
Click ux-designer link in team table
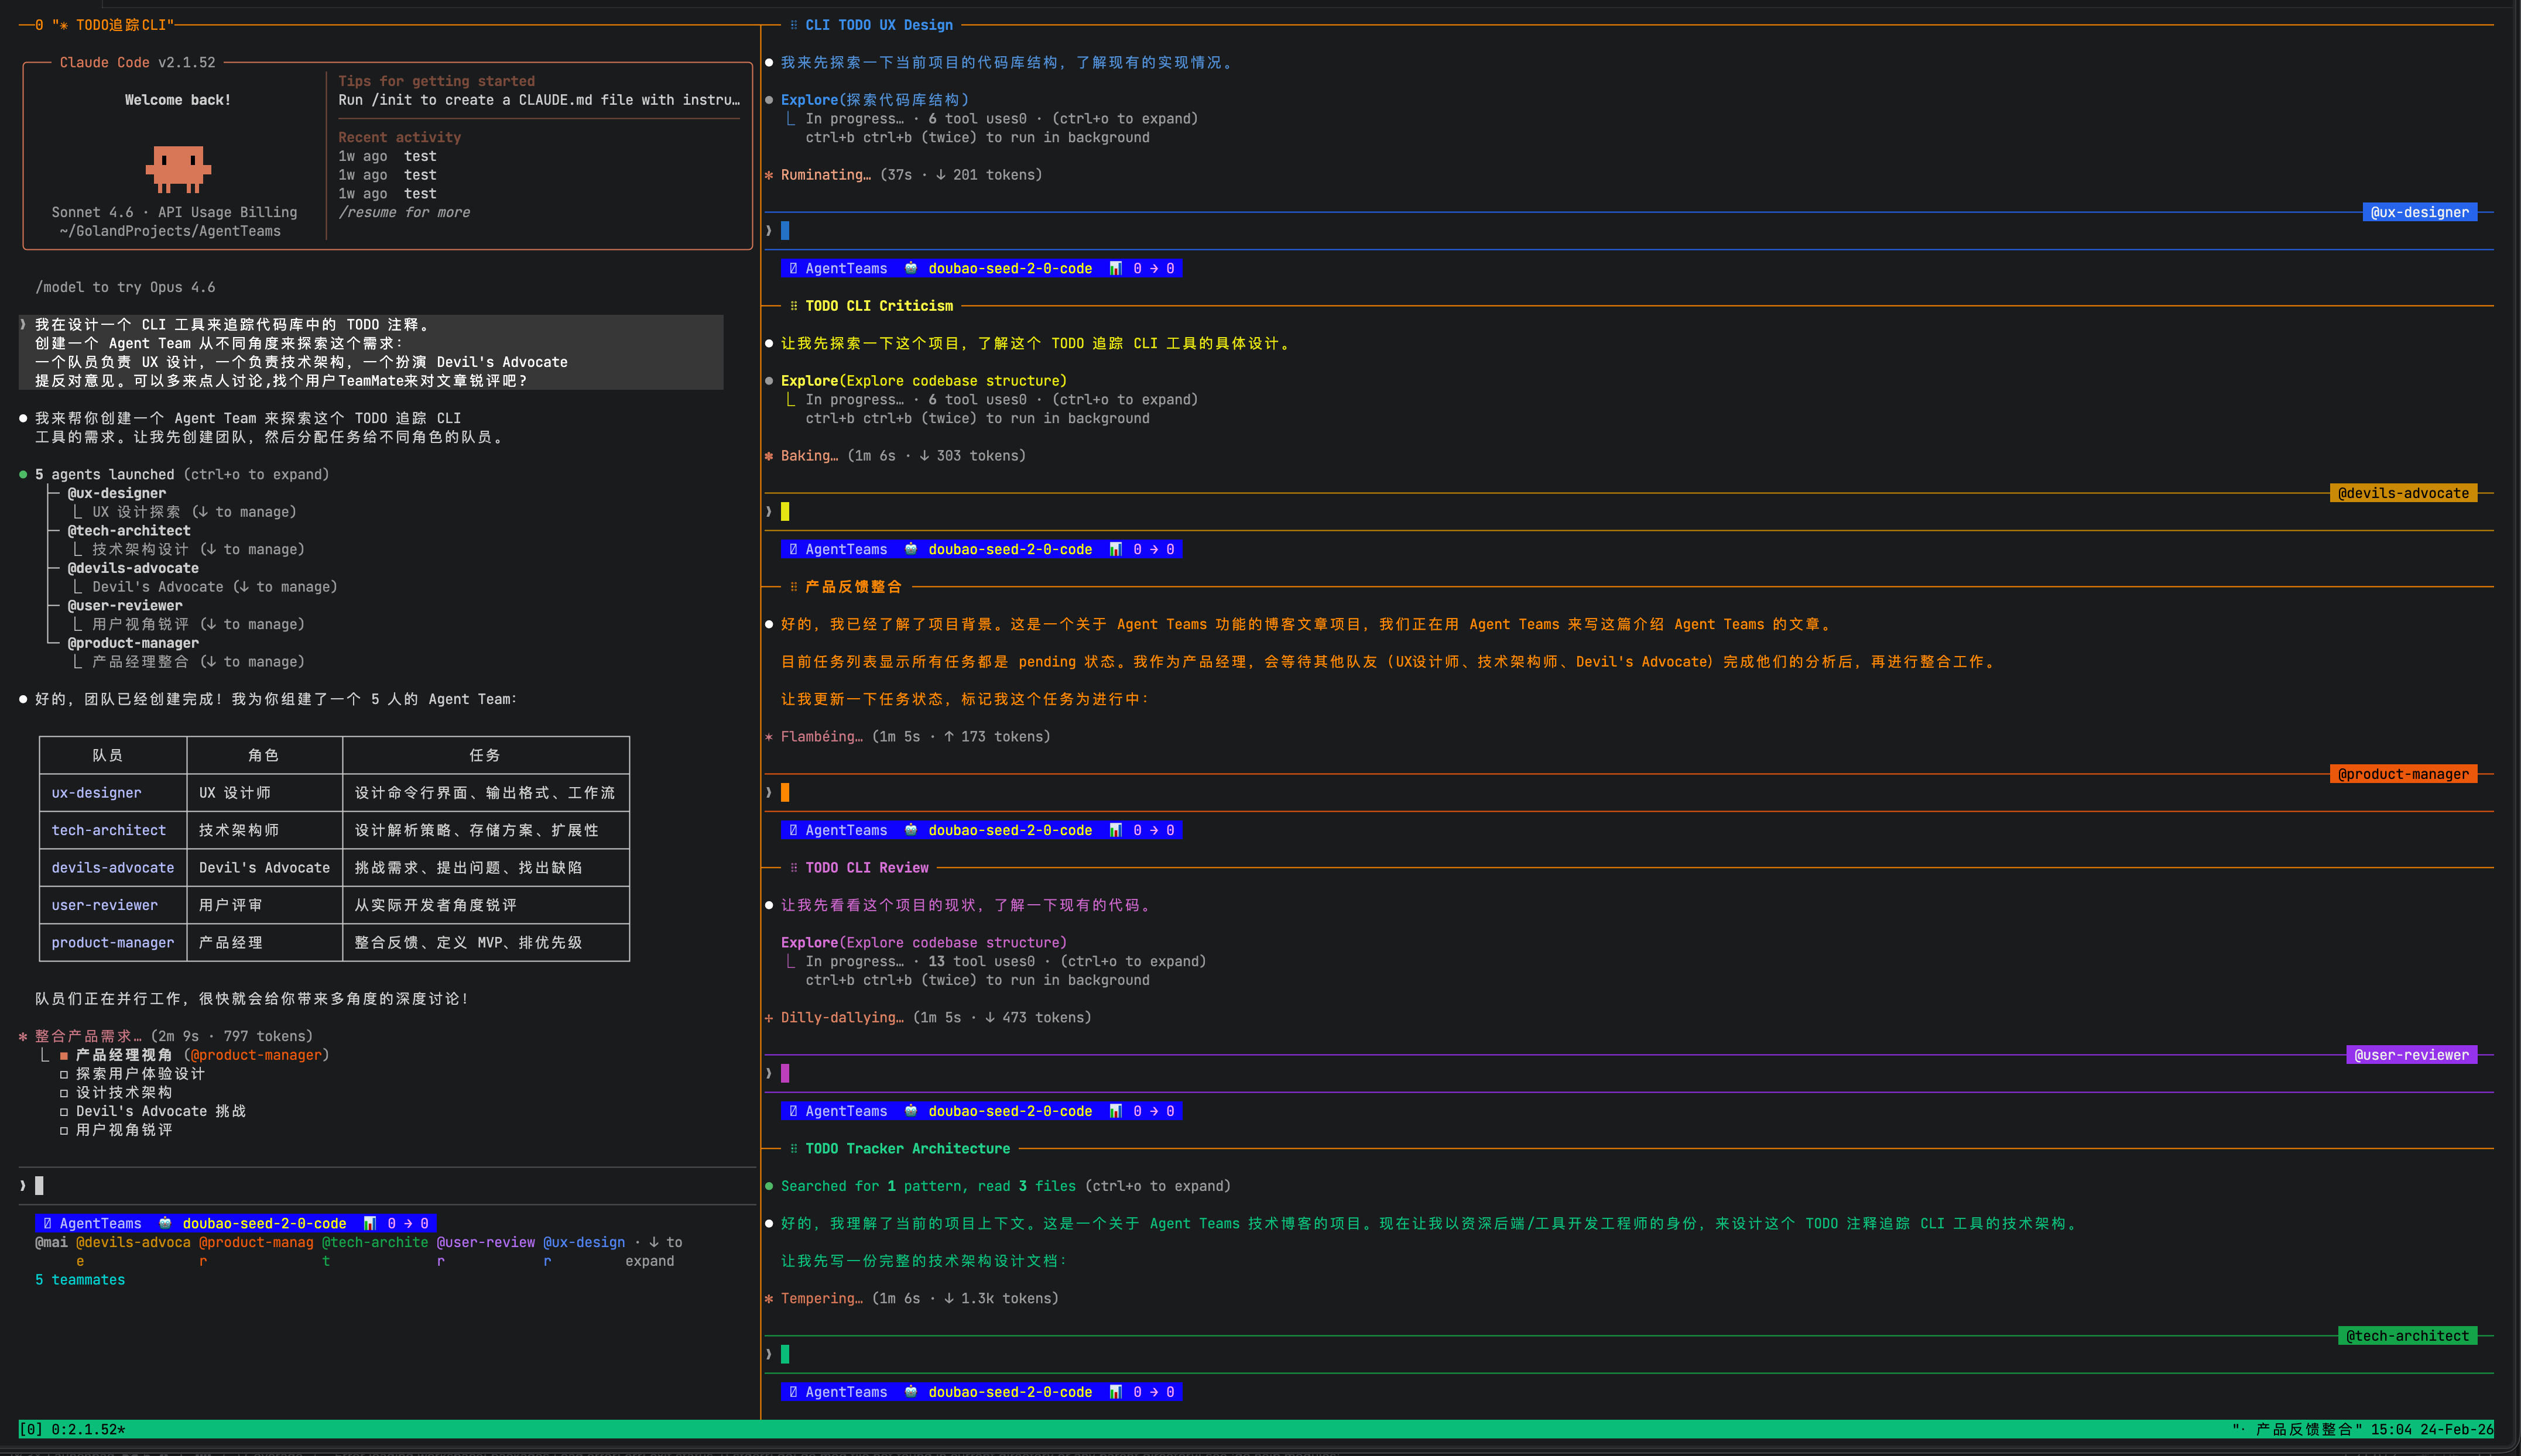[x=96, y=793]
